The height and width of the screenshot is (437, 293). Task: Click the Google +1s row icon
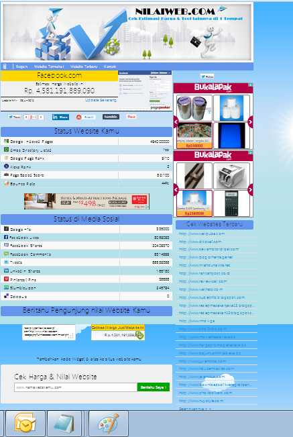pyautogui.click(x=6, y=229)
